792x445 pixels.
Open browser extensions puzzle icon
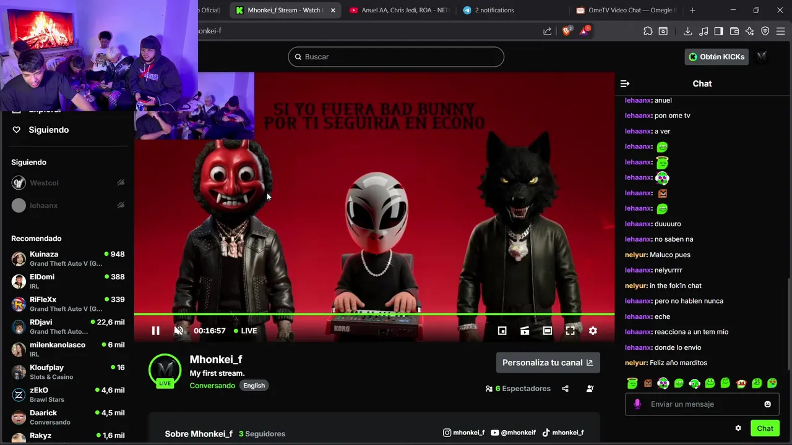[648, 31]
